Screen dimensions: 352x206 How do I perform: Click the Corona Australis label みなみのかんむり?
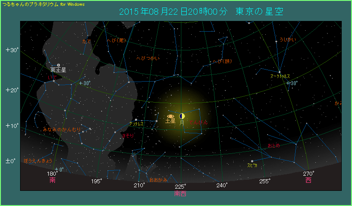tap(62, 129)
